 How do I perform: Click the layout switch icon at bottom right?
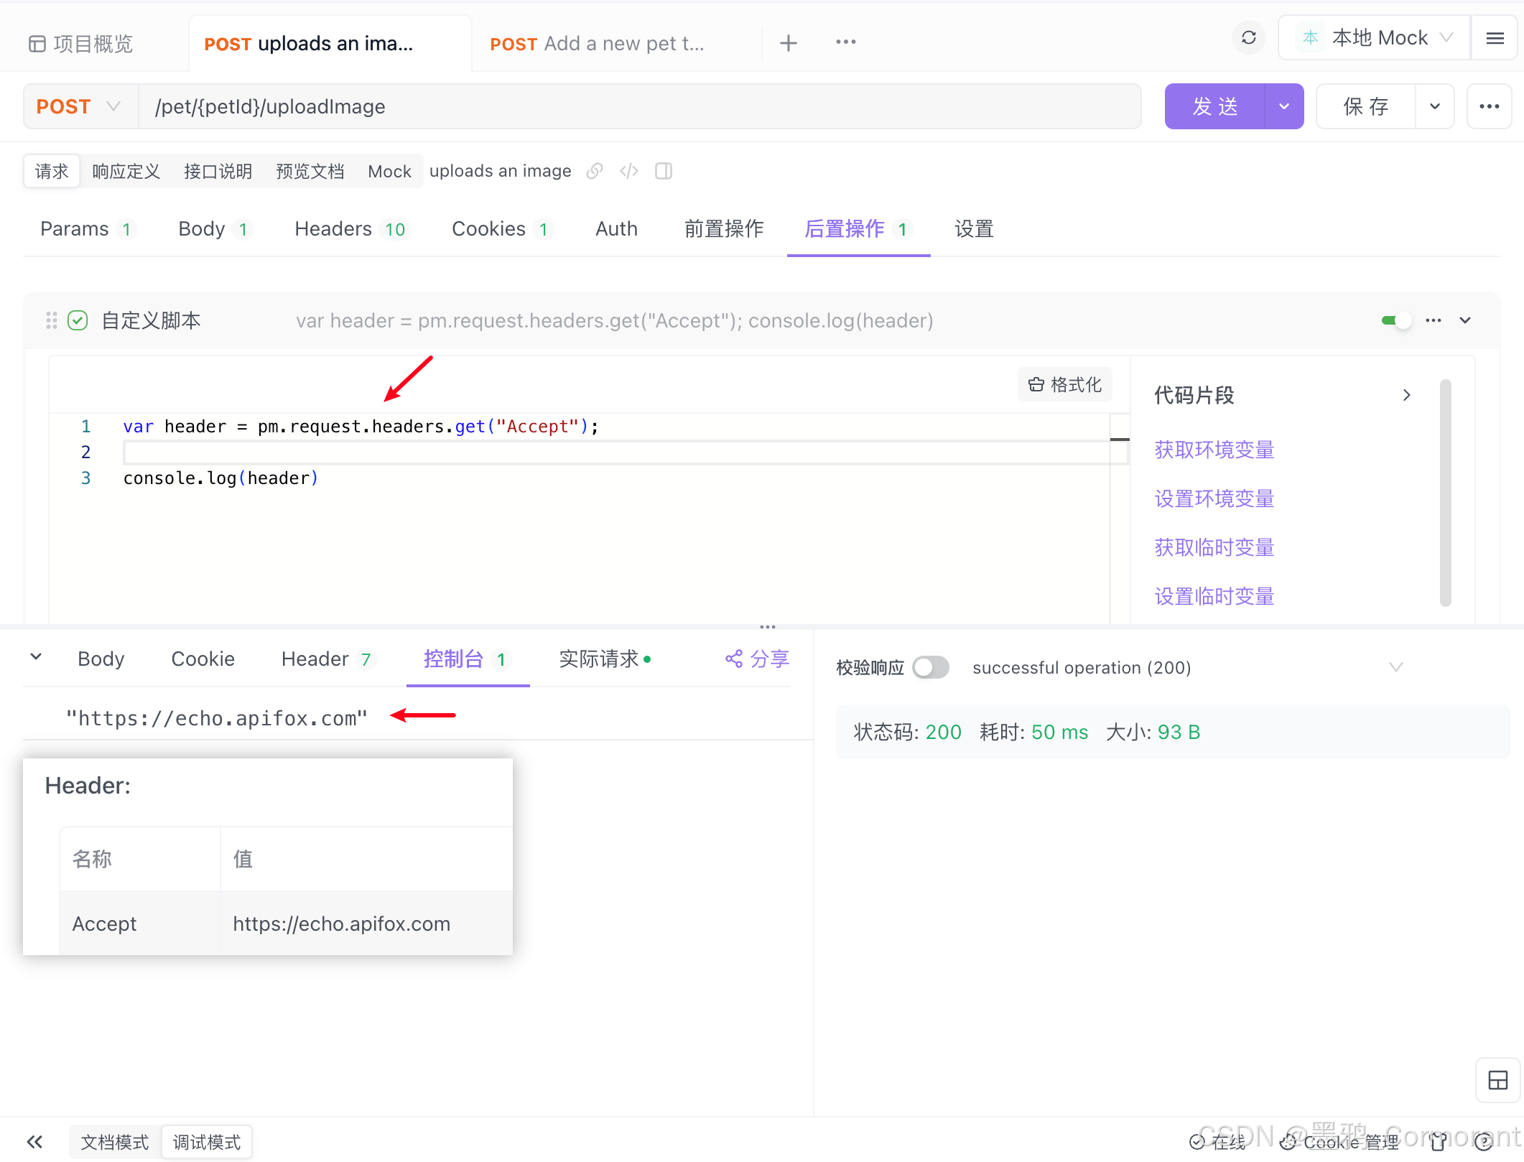[1497, 1080]
